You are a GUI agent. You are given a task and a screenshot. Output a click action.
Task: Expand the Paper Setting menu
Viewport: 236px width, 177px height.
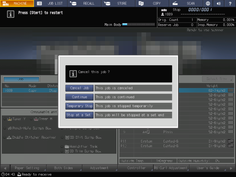tap(28, 168)
